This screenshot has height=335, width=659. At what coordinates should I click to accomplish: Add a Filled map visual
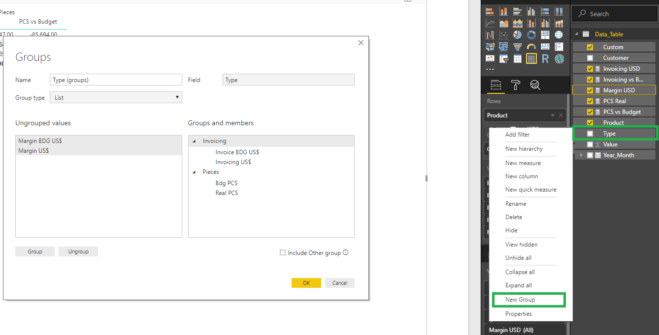[490, 47]
